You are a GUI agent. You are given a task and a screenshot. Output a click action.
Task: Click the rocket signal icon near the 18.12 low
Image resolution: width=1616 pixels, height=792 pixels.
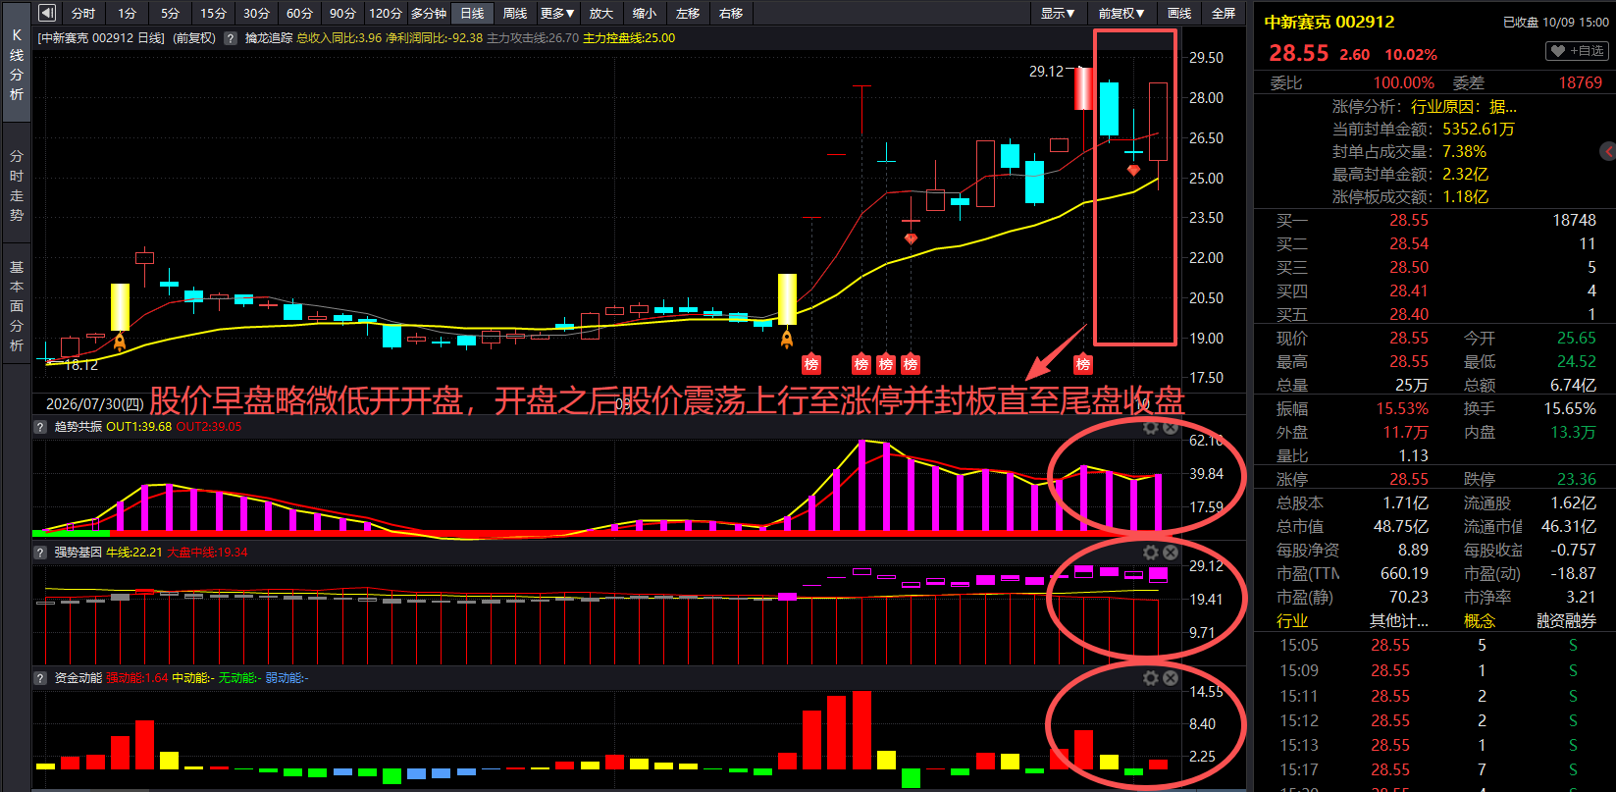[x=120, y=342]
